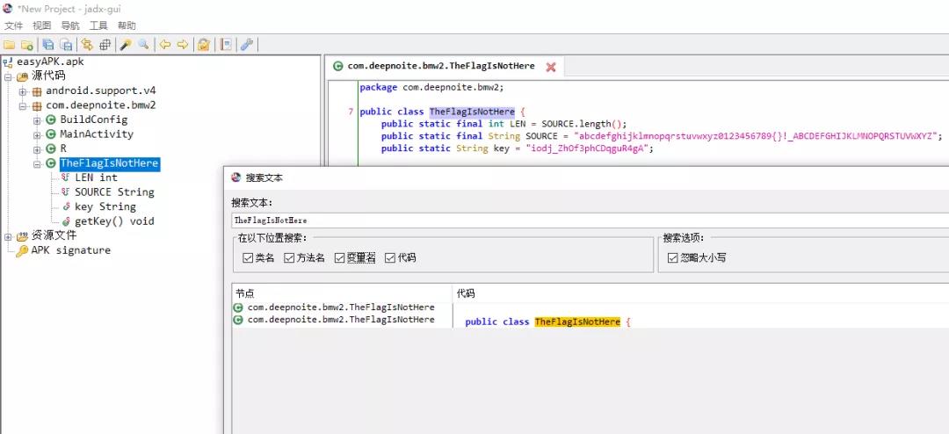Screen dimensions: 949x434
Task: Select TheFlagIsNotHere in the tree
Action: (109, 163)
